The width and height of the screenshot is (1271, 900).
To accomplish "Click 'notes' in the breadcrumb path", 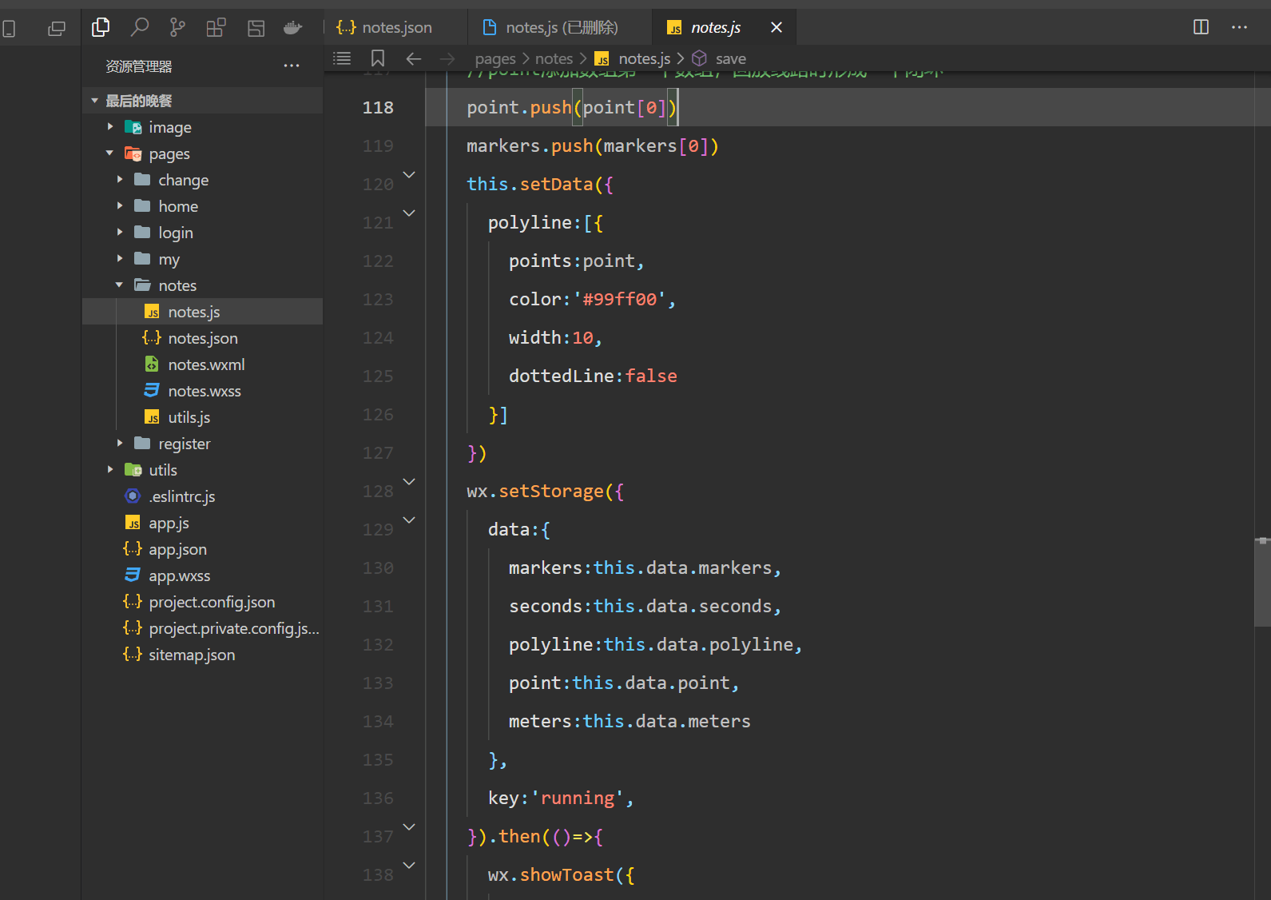I will (554, 58).
